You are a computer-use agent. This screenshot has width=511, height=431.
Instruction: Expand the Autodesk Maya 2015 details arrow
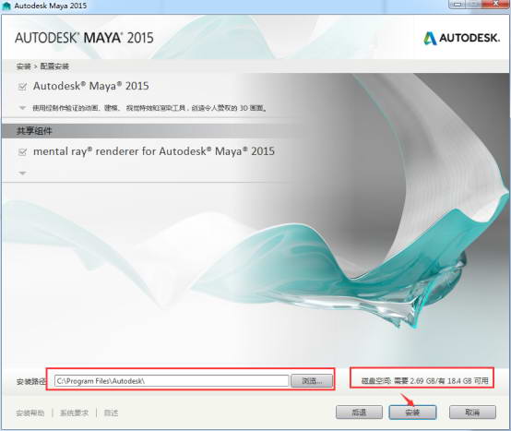pyautogui.click(x=22, y=108)
